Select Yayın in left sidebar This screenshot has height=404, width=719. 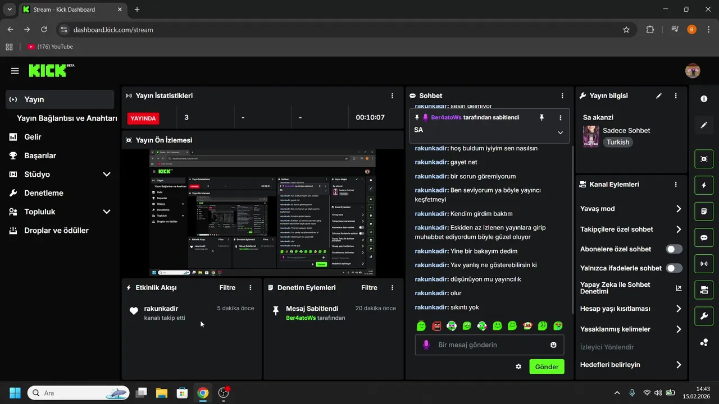(60, 99)
